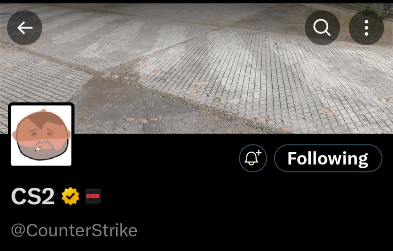Unfollow CS2 via the Following pill
This screenshot has width=393, height=251.
point(328,158)
